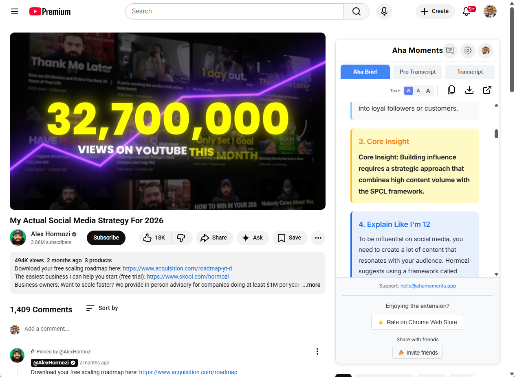515x377 pixels.
Task: Click the 4. Explain Like I'm 12 heading
Action: pos(394,224)
